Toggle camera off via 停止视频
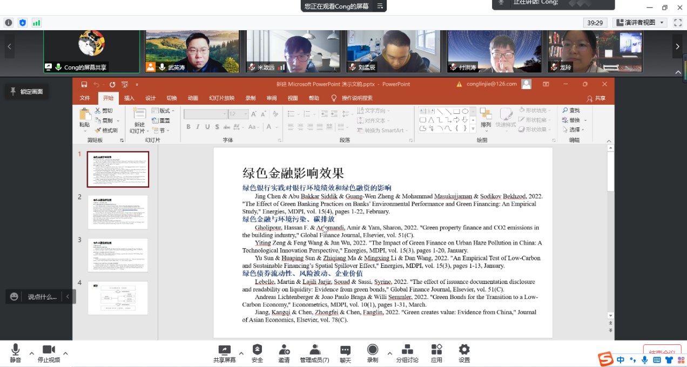687x367 pixels. click(49, 353)
